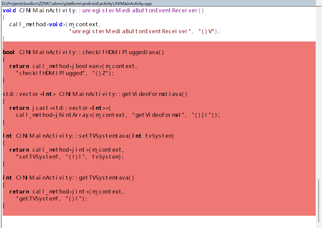
Task: Click the bool keyword in highlighted block
Action: 8,52
